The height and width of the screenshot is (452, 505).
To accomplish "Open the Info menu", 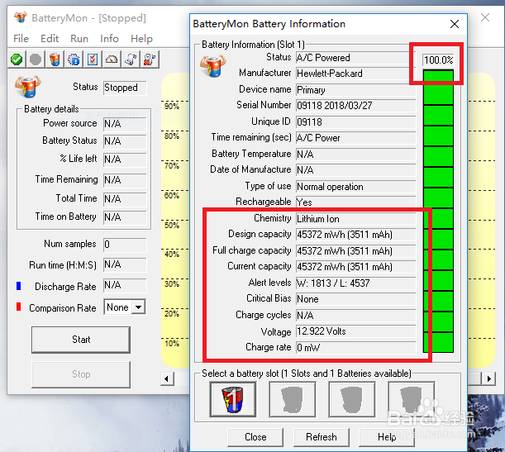I will 109,39.
